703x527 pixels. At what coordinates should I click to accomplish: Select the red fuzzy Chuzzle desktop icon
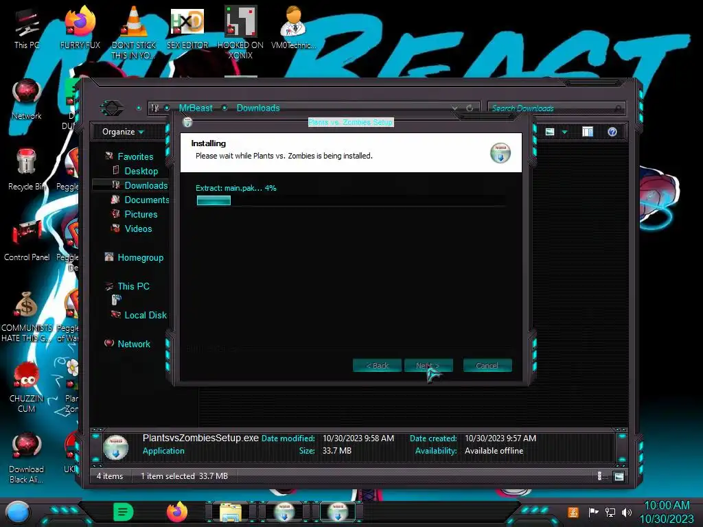coord(27,387)
